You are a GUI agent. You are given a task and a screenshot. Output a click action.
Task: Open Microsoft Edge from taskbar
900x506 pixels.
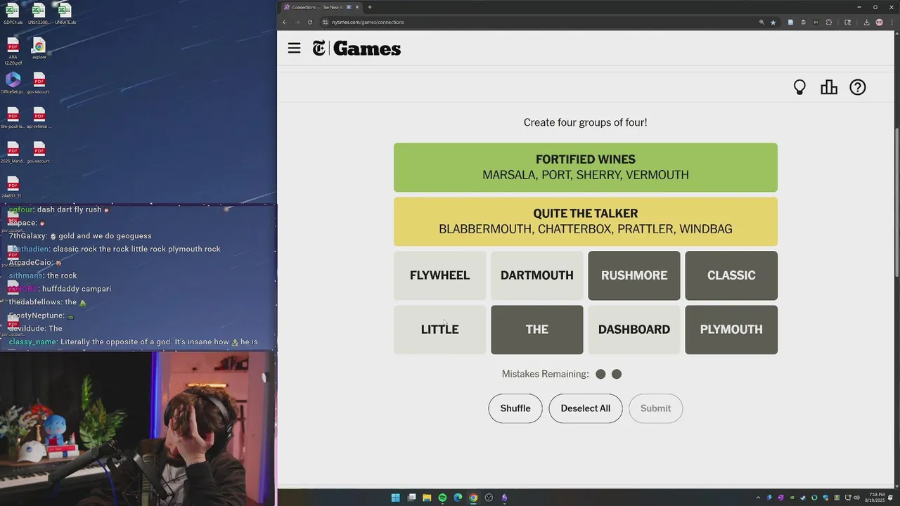pos(458,498)
